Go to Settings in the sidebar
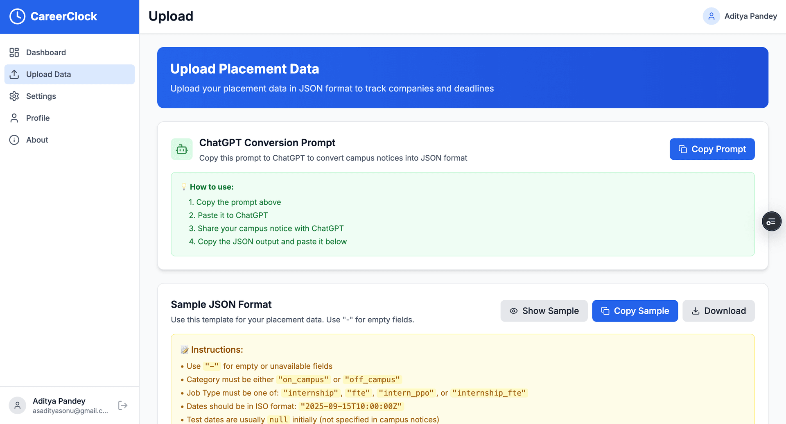The width and height of the screenshot is (786, 424). pos(70,96)
